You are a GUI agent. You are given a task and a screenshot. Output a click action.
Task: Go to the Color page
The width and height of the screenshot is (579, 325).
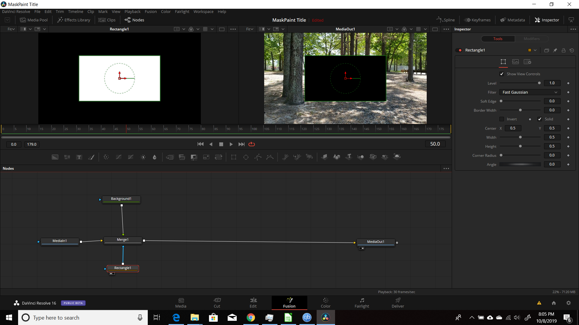point(325,303)
